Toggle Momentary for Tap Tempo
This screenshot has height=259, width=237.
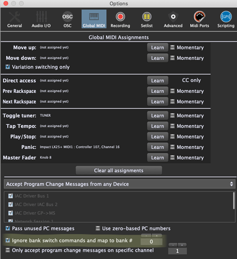pos(172,126)
